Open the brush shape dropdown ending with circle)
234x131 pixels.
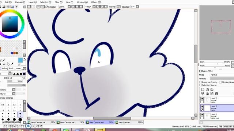(14, 90)
